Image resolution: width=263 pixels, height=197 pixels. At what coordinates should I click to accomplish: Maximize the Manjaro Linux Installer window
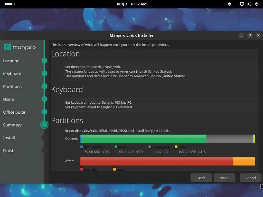pyautogui.click(x=250, y=35)
